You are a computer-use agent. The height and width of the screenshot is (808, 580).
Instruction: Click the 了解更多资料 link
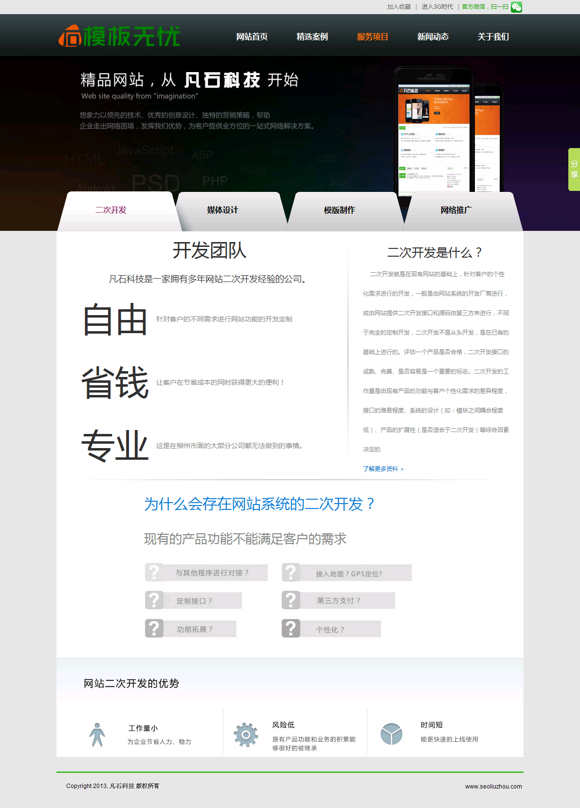click(x=383, y=469)
